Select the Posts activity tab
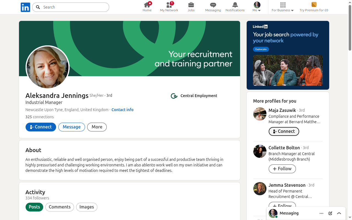 [34, 207]
